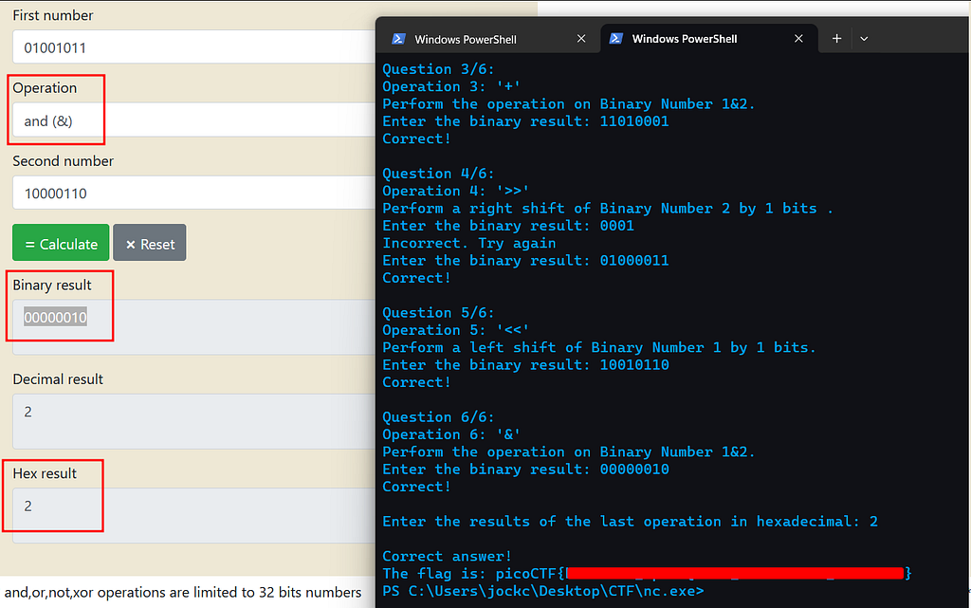Click the equals icon on Calculate button
The image size is (971, 608).
(29, 245)
